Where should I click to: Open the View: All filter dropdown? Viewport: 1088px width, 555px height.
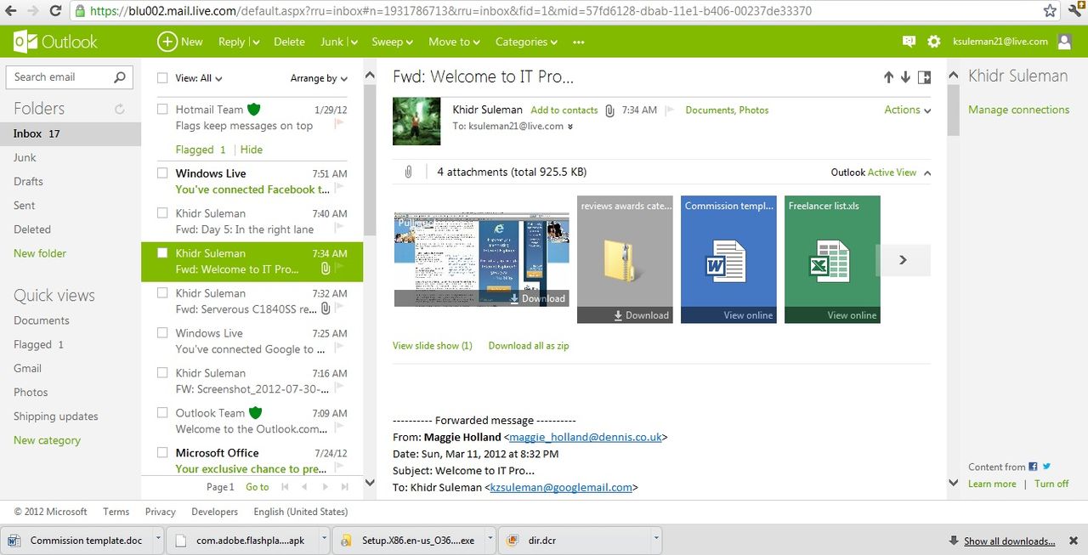[x=199, y=78]
